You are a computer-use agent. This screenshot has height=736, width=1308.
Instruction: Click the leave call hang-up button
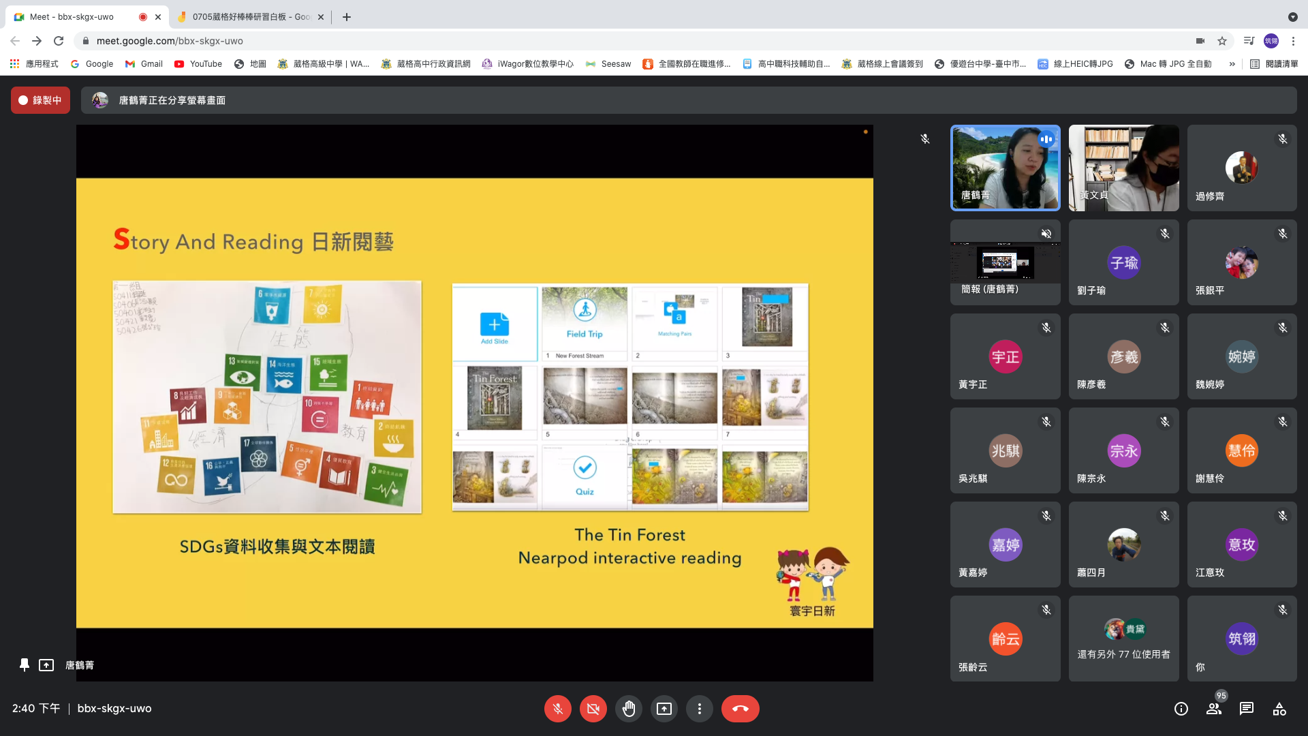740,709
